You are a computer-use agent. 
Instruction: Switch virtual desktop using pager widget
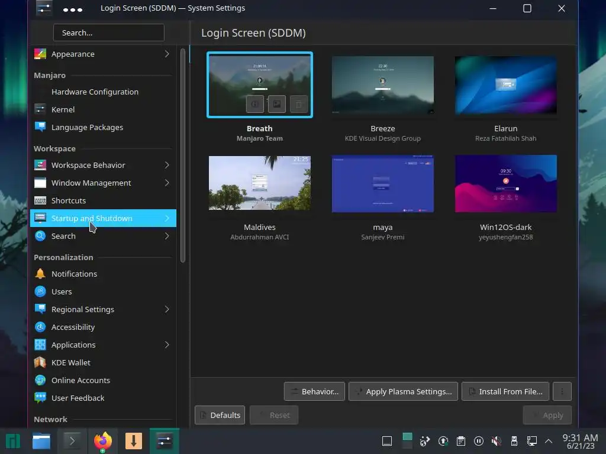pos(407,441)
